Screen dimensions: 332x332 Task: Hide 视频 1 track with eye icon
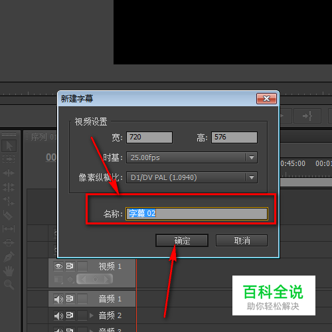[58, 266]
